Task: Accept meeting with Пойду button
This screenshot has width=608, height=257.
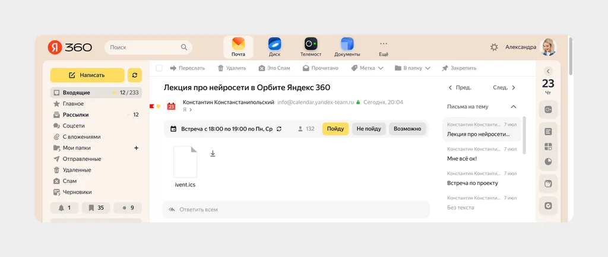Action: (x=335, y=129)
